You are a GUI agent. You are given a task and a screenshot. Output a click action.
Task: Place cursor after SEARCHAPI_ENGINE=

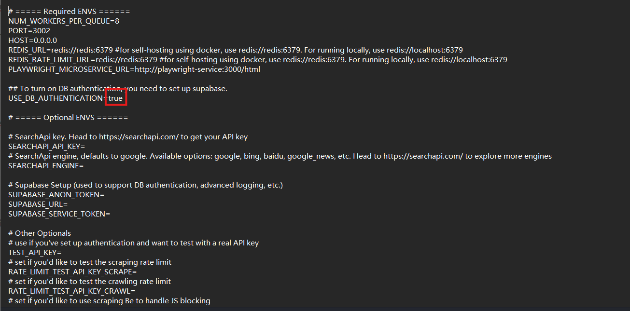[x=84, y=166]
